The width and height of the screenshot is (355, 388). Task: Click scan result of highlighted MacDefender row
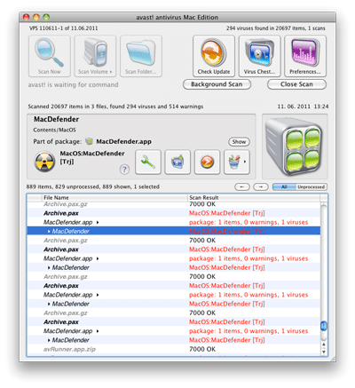[x=227, y=231]
